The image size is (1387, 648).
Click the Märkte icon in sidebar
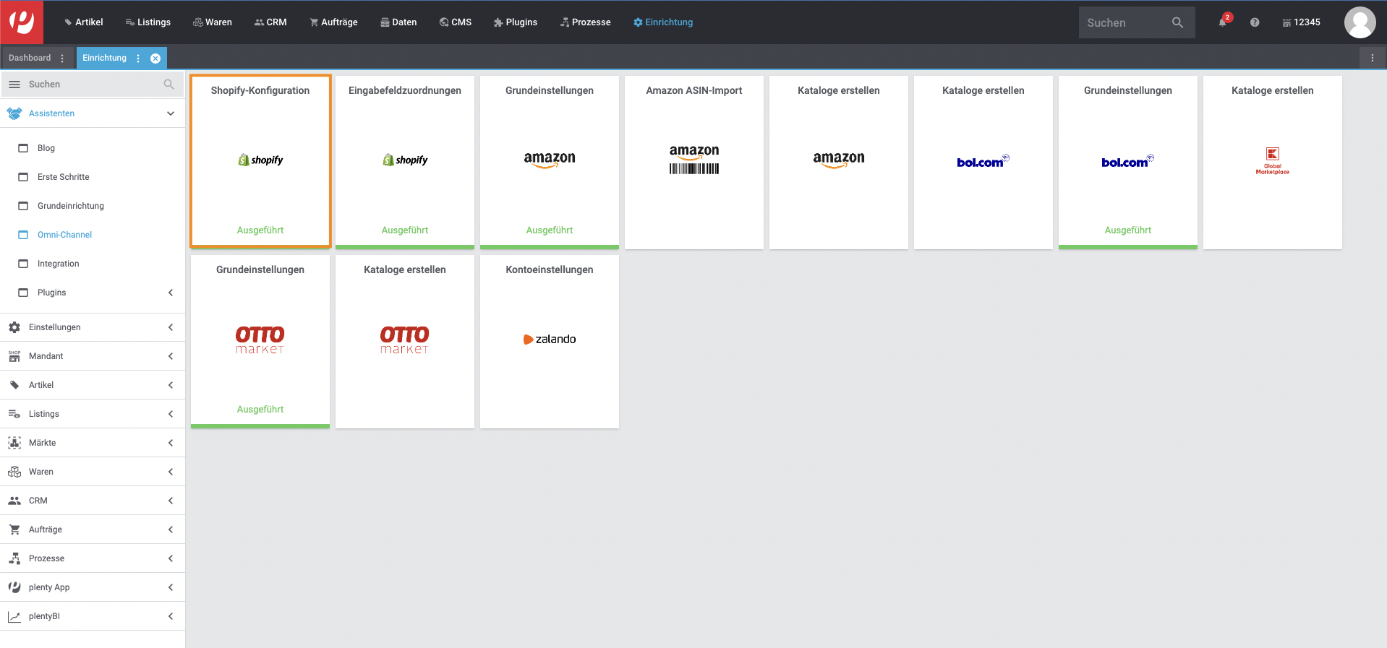[14, 443]
